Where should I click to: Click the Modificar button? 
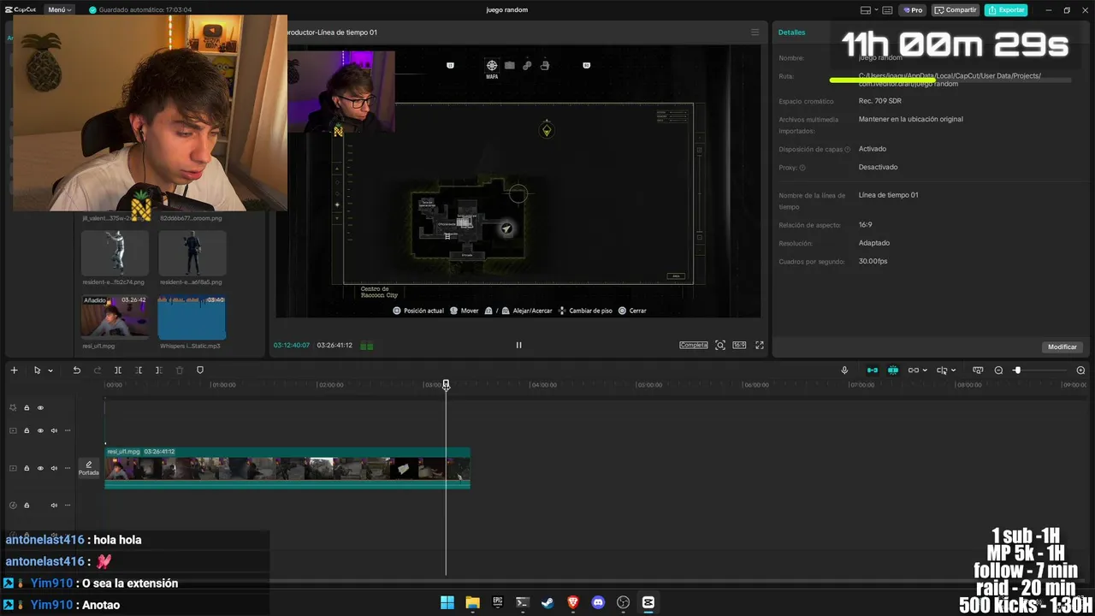click(1062, 346)
